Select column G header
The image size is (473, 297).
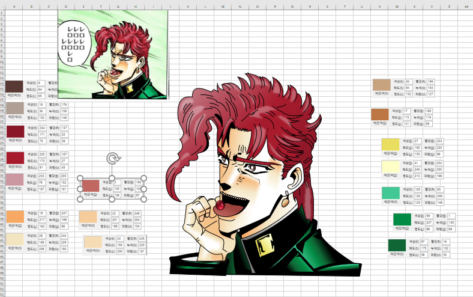click(118, 7)
